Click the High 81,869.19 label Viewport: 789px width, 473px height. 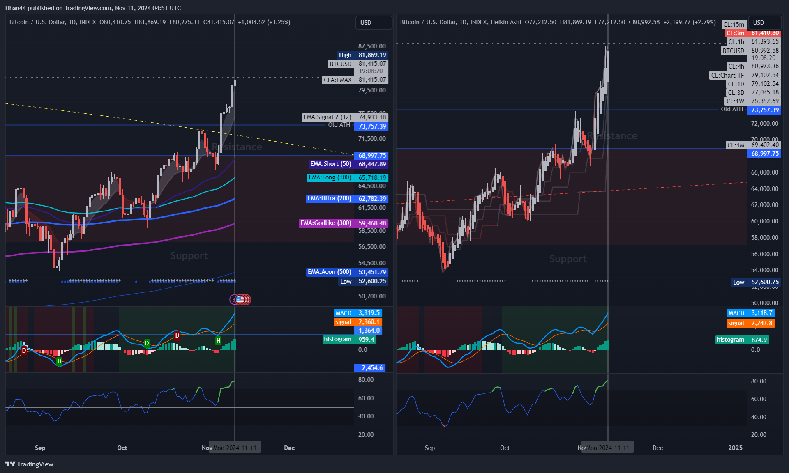pyautogui.click(x=362, y=55)
